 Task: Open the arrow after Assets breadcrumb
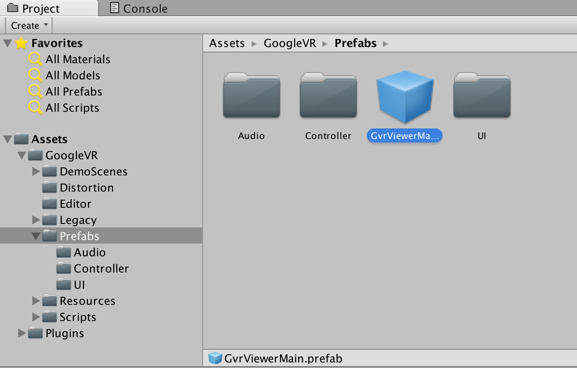(x=254, y=44)
